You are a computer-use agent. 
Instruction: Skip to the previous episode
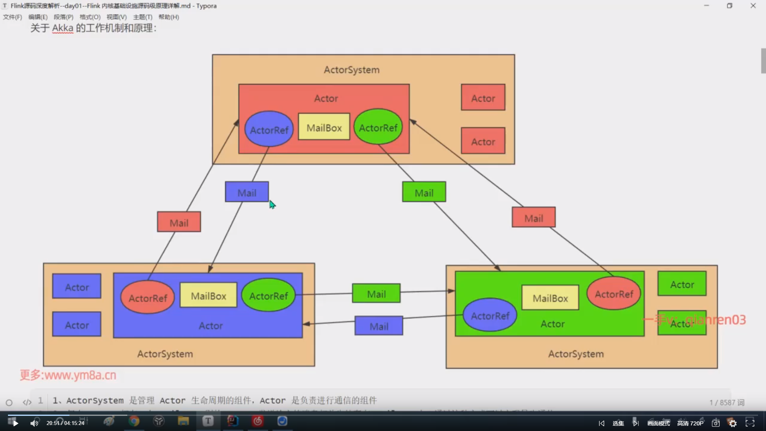(x=601, y=423)
